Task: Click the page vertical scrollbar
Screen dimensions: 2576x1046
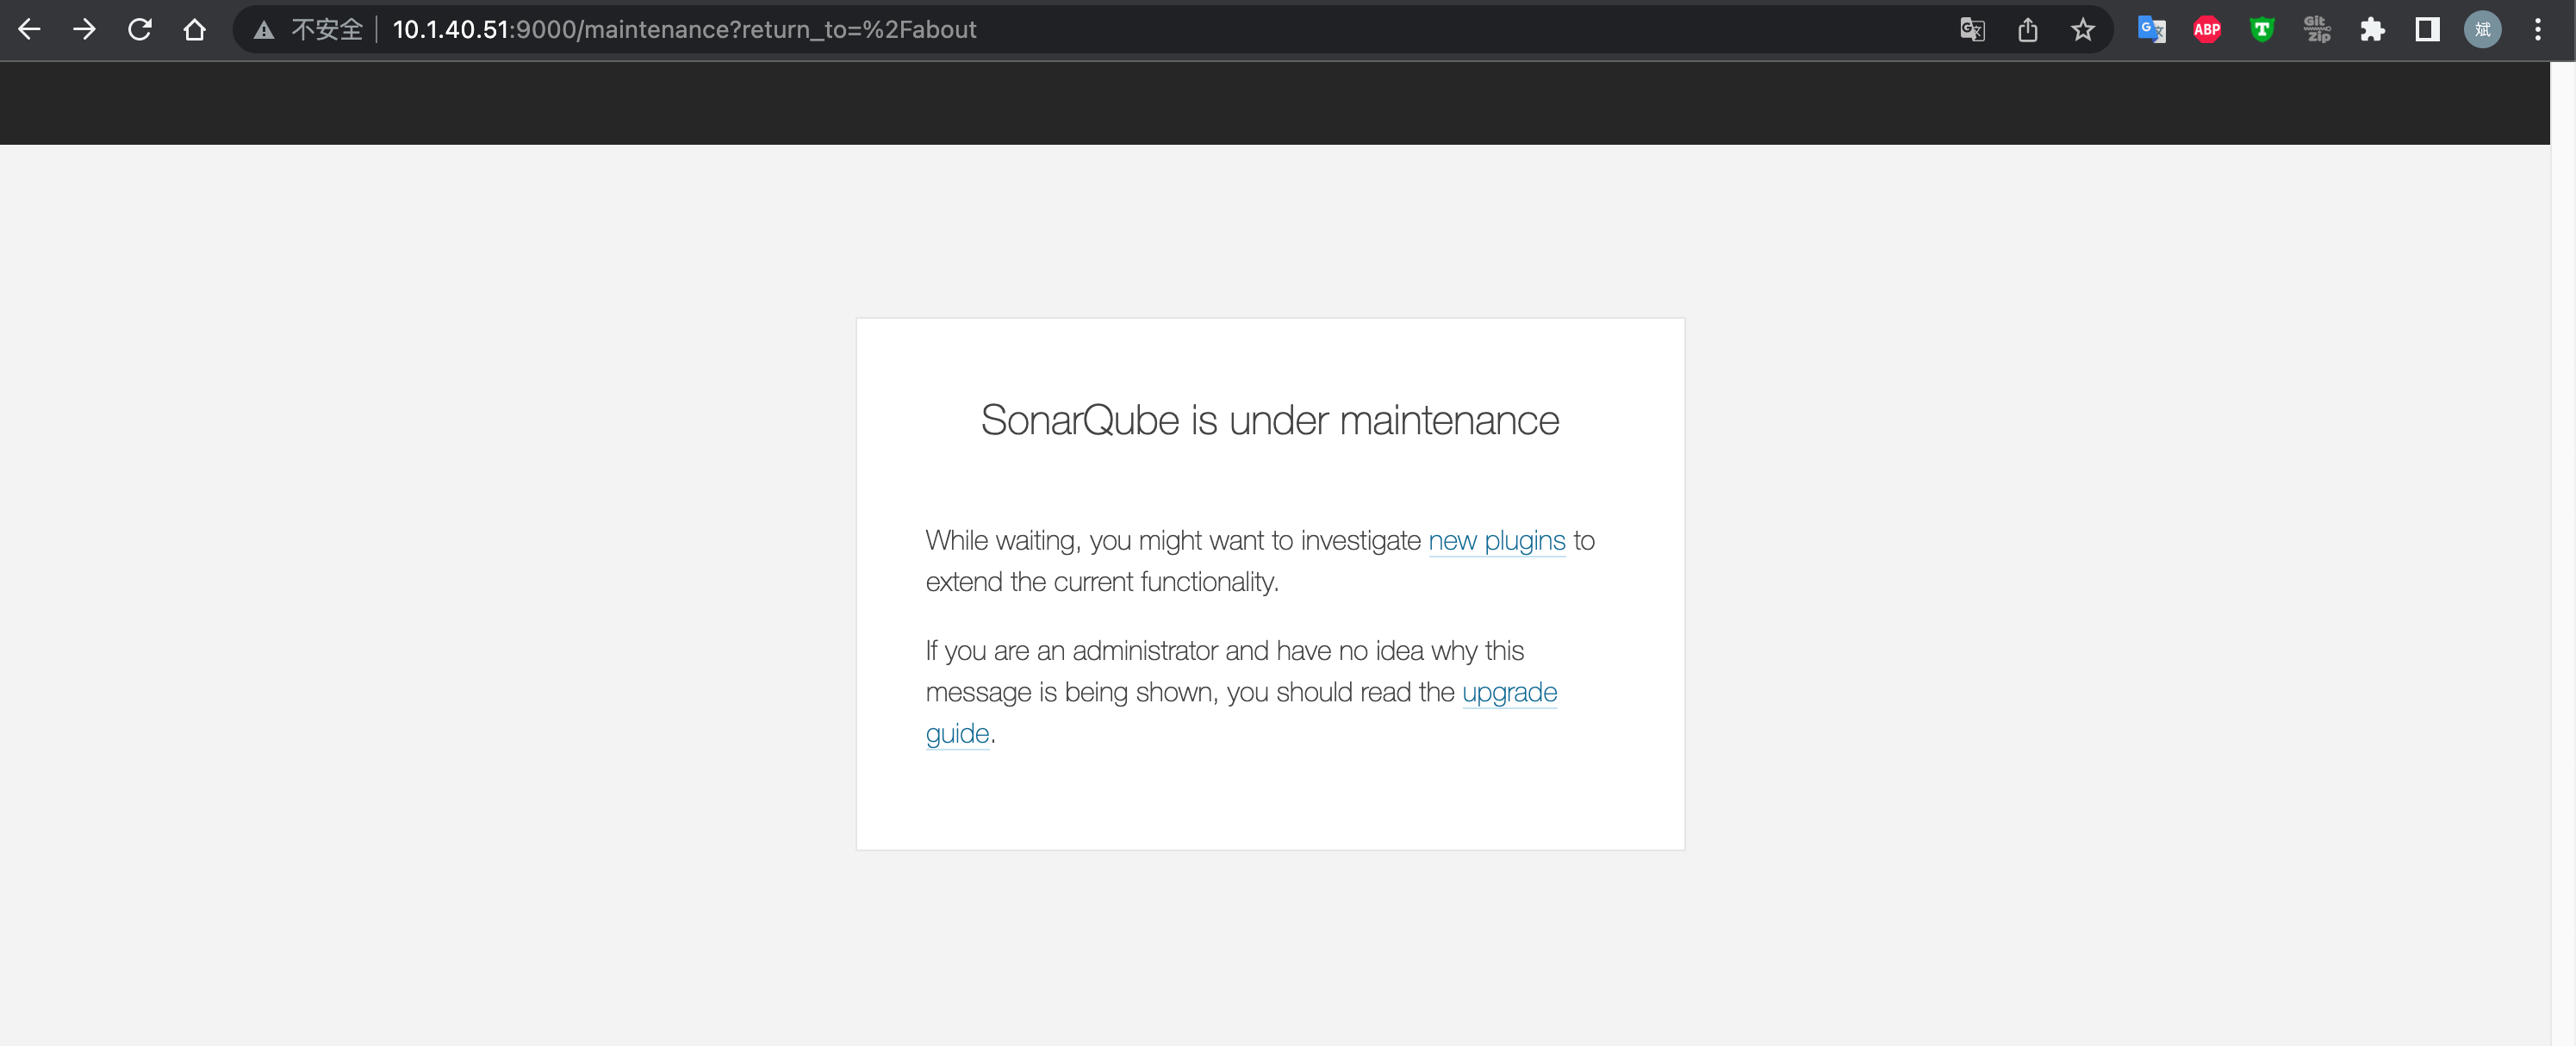Action: coord(2563,553)
